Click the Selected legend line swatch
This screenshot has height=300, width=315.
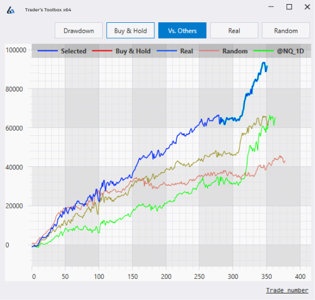click(47, 51)
